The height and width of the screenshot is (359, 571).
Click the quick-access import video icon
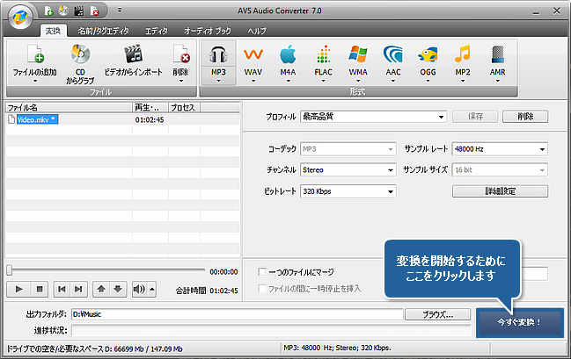pos(78,11)
